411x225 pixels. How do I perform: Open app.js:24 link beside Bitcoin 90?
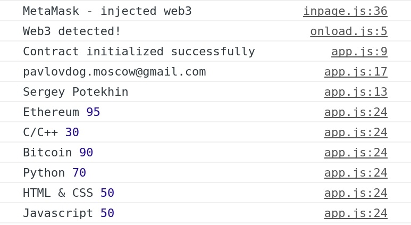pyautogui.click(x=356, y=153)
